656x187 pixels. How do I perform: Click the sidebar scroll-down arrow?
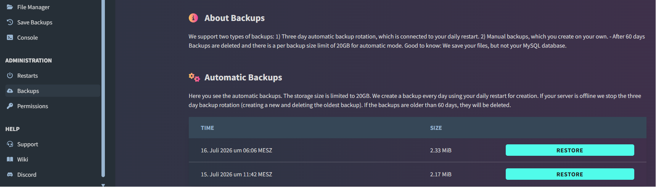[103, 185]
